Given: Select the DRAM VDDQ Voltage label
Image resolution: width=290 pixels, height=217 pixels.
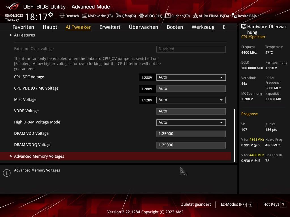Looking at the screenshot, I should [x=33, y=145].
